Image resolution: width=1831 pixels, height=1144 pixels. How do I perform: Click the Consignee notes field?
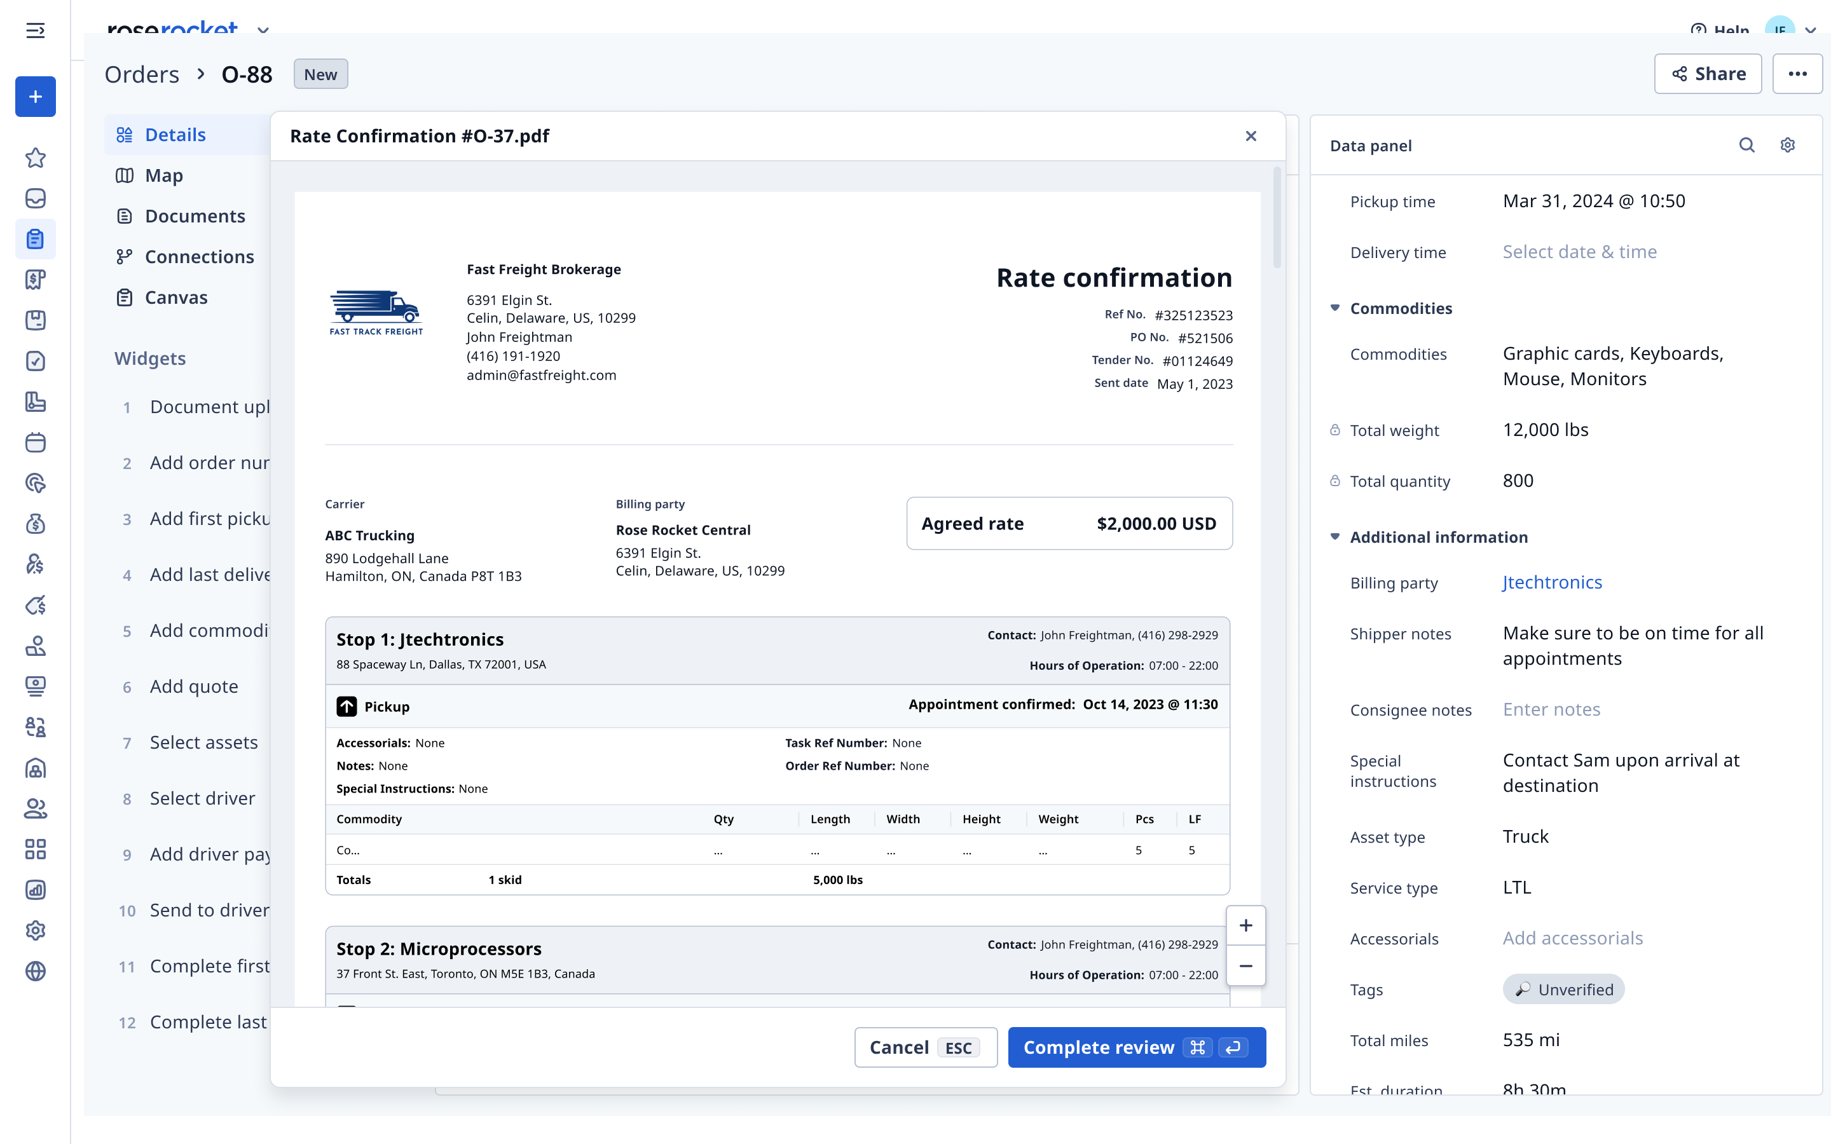[1551, 710]
